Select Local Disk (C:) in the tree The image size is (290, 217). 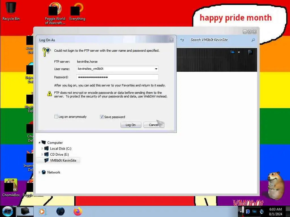(61, 149)
